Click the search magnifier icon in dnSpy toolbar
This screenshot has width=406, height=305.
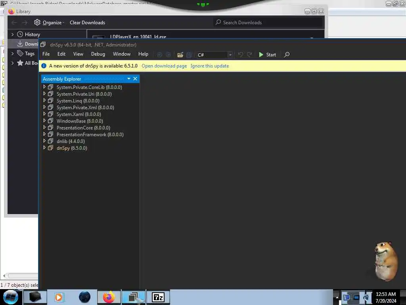point(287,55)
